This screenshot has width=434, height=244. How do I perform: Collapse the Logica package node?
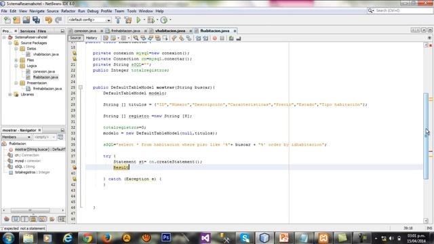(x=16, y=66)
